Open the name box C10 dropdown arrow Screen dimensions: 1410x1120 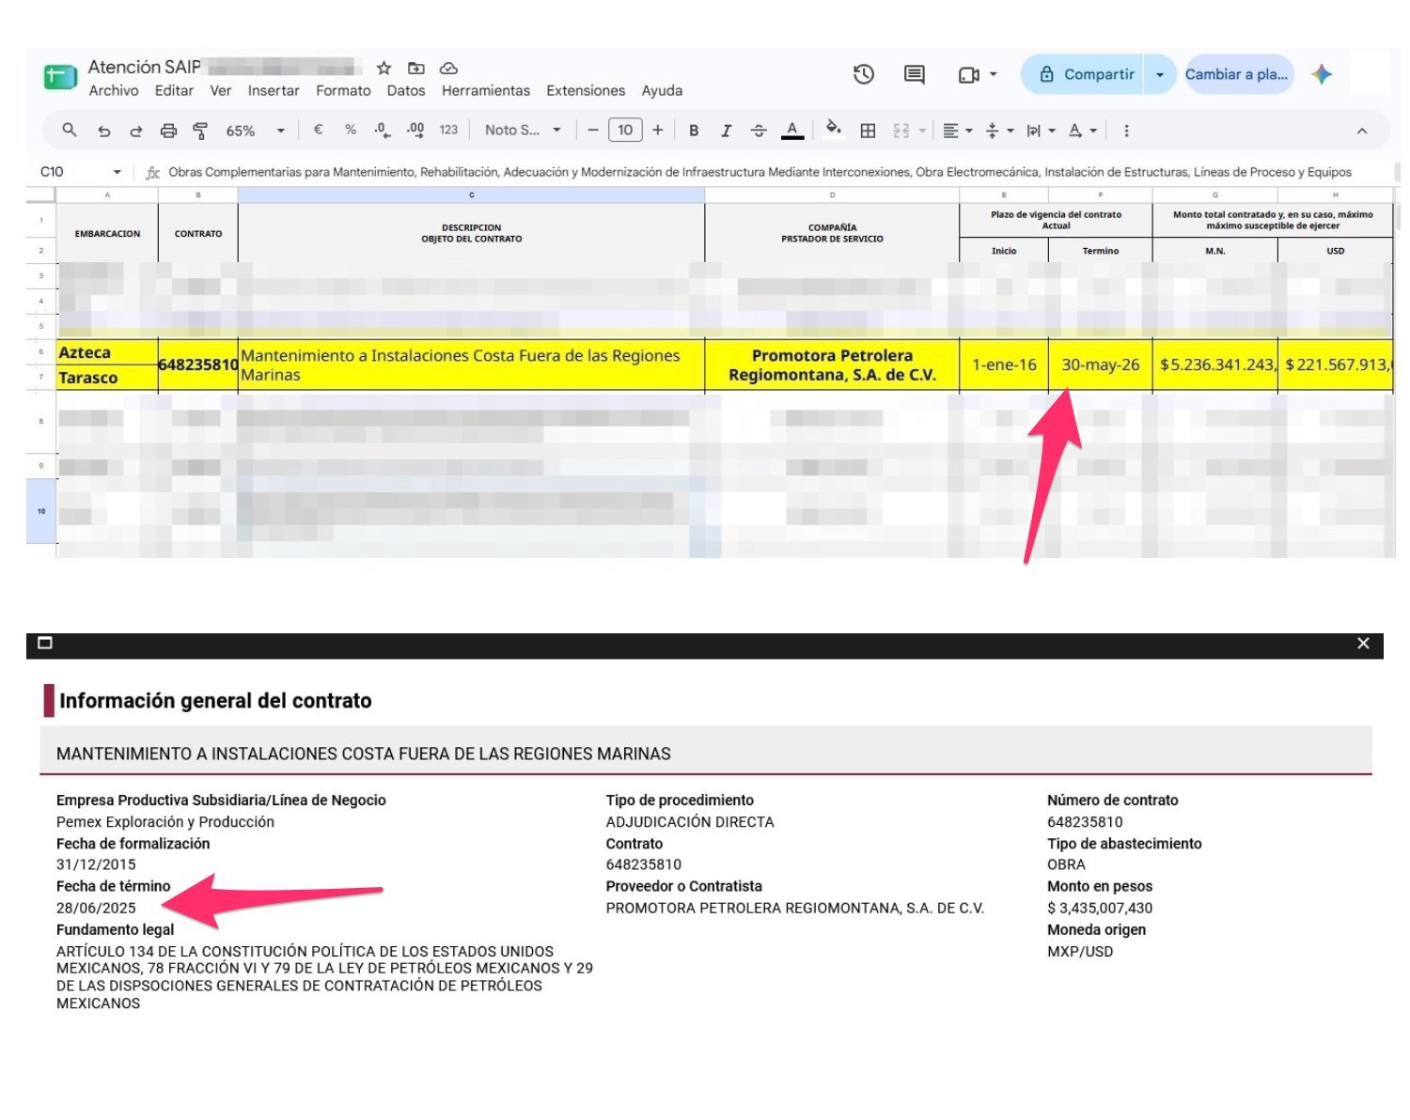coord(117,172)
